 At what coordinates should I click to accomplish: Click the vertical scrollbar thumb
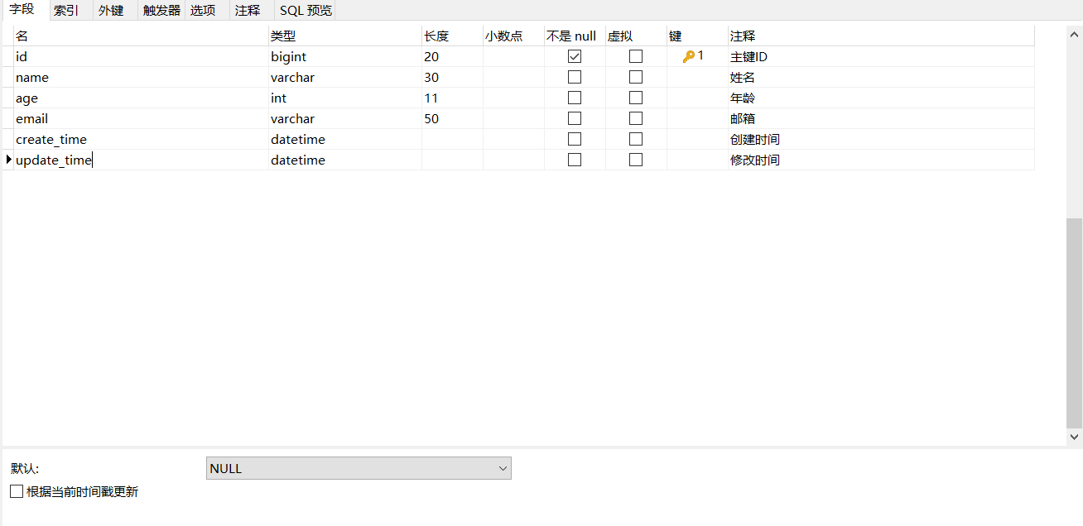1075,323
